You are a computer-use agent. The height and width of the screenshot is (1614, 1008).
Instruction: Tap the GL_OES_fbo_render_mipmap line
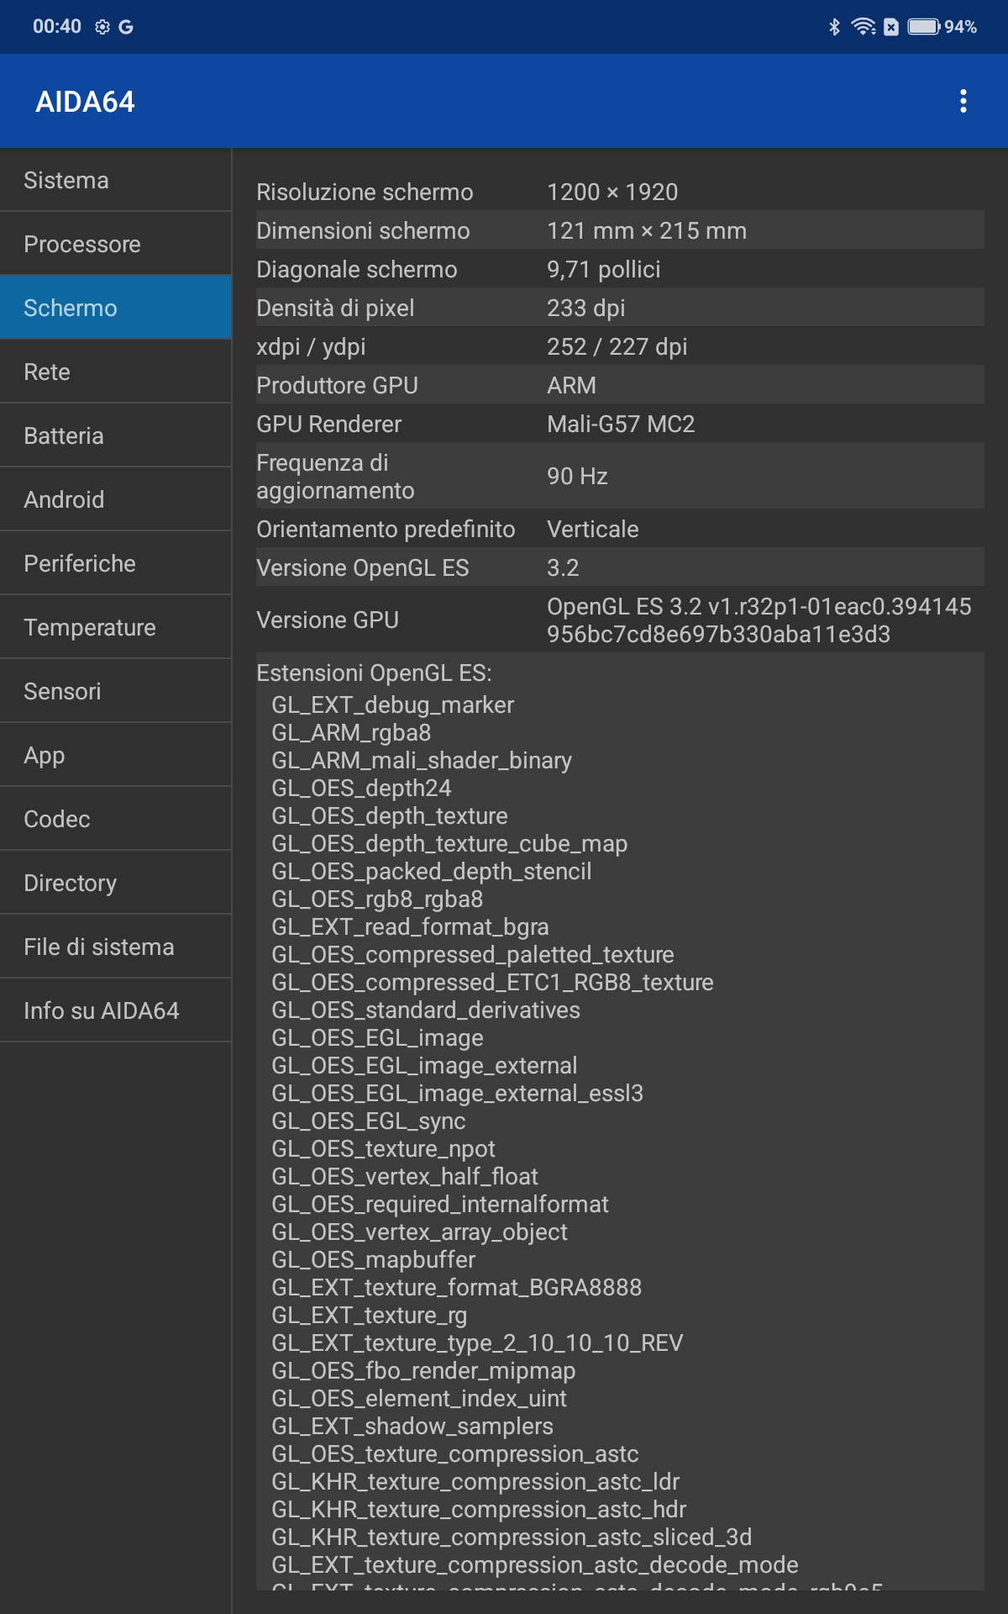pos(423,1370)
